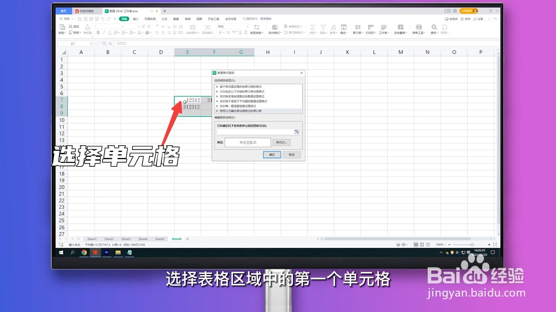Click the range selector icon in dialog
Image resolution: width=556 pixels, height=312 pixels.
(296, 132)
